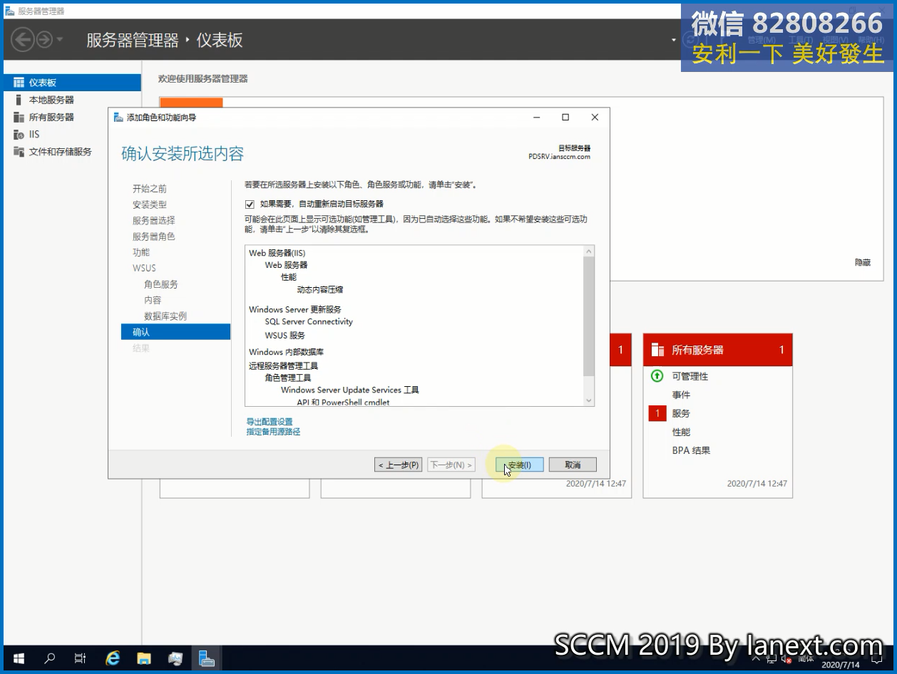Click green manageability status icon in 所有服务器 tile

click(657, 375)
